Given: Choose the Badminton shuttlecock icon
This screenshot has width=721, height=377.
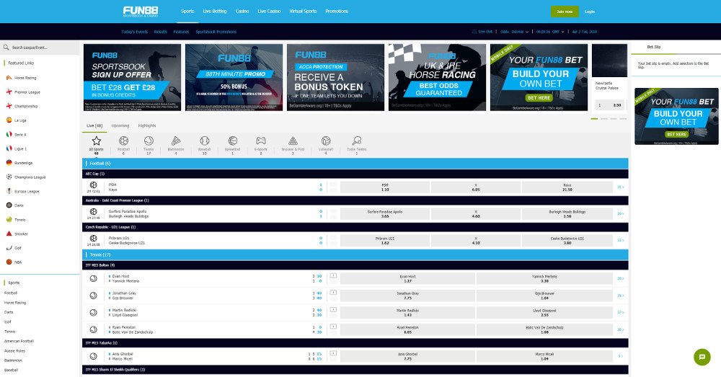Looking at the screenshot, I should [x=176, y=141].
